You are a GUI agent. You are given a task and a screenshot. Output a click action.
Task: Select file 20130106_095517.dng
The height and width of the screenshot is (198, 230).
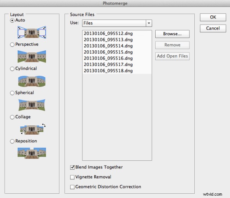click(117, 64)
